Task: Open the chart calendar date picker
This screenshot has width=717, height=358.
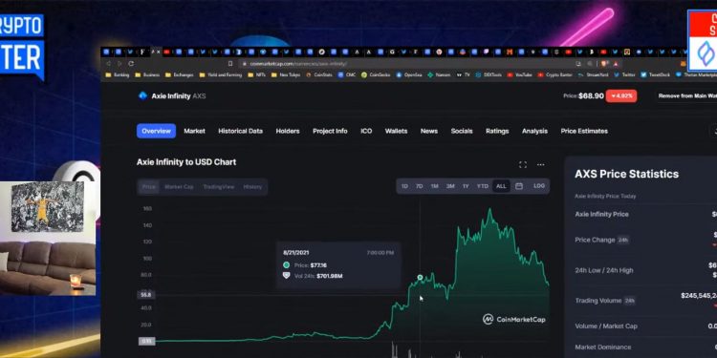Action: click(519, 186)
